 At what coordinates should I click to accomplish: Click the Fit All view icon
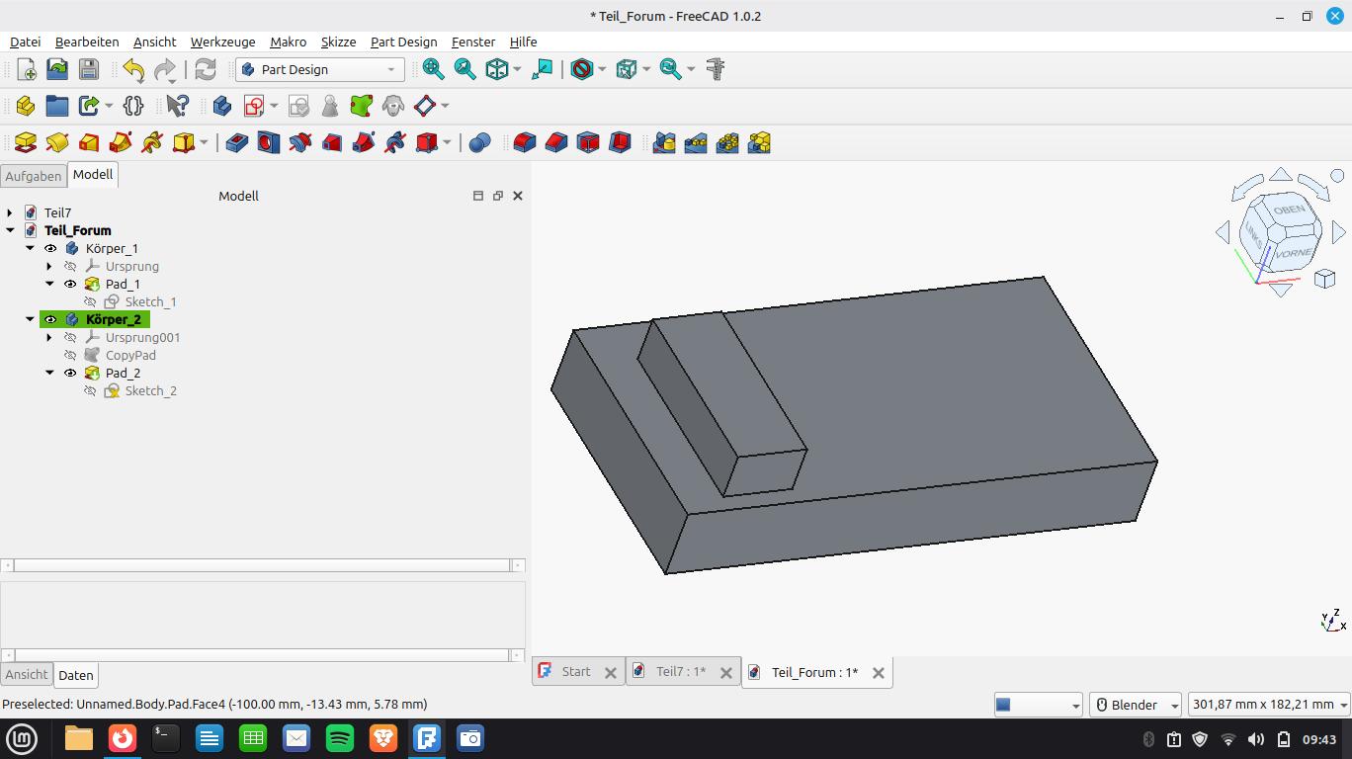pos(433,69)
